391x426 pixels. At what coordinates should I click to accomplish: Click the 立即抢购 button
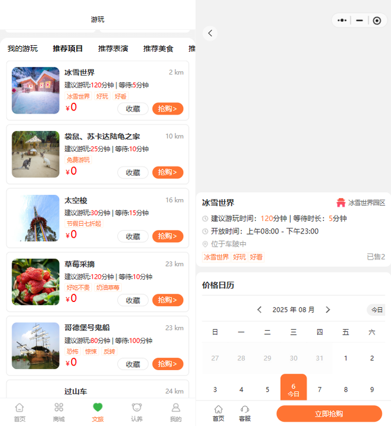pyautogui.click(x=329, y=414)
